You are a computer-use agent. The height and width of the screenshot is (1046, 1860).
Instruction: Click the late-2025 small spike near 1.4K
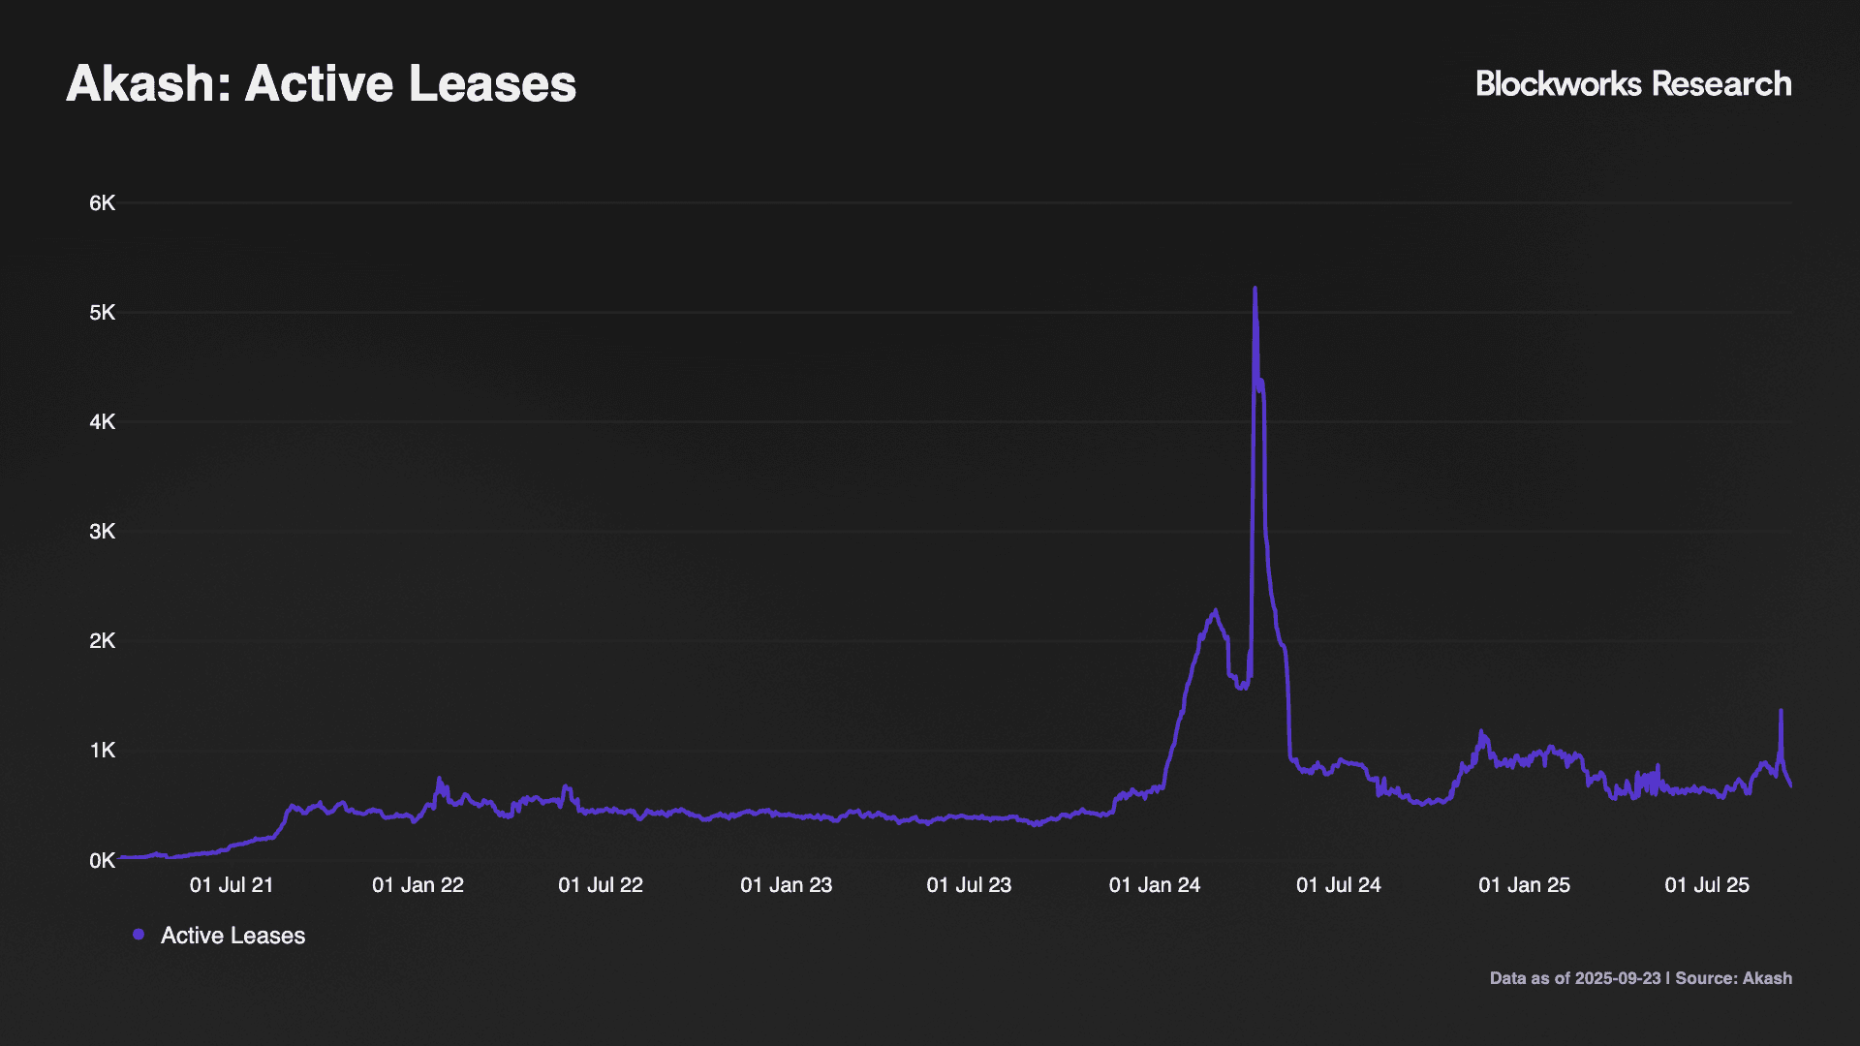pyautogui.click(x=1781, y=711)
